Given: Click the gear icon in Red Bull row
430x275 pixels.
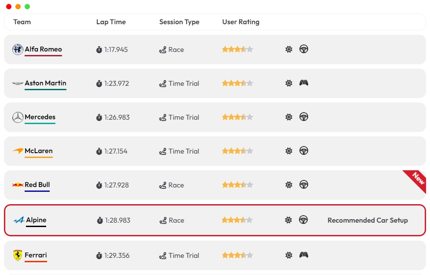Looking at the screenshot, I should tap(288, 185).
